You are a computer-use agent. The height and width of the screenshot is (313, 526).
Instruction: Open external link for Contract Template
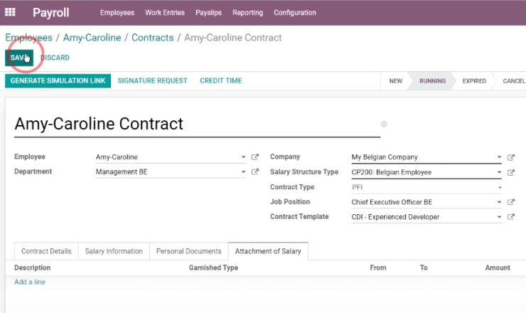point(511,217)
